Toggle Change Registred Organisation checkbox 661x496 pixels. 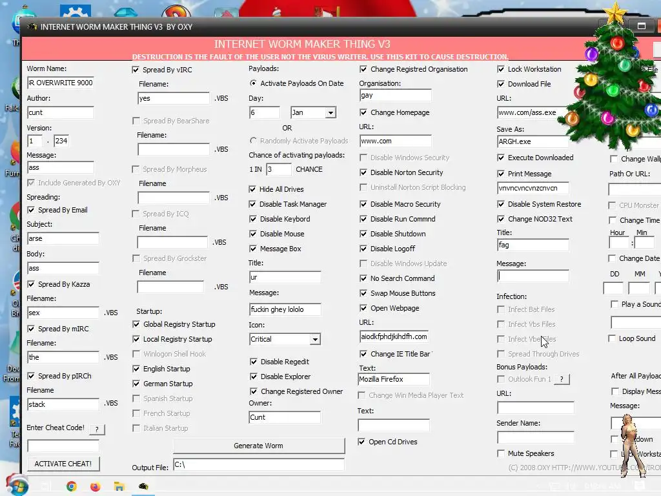click(363, 69)
